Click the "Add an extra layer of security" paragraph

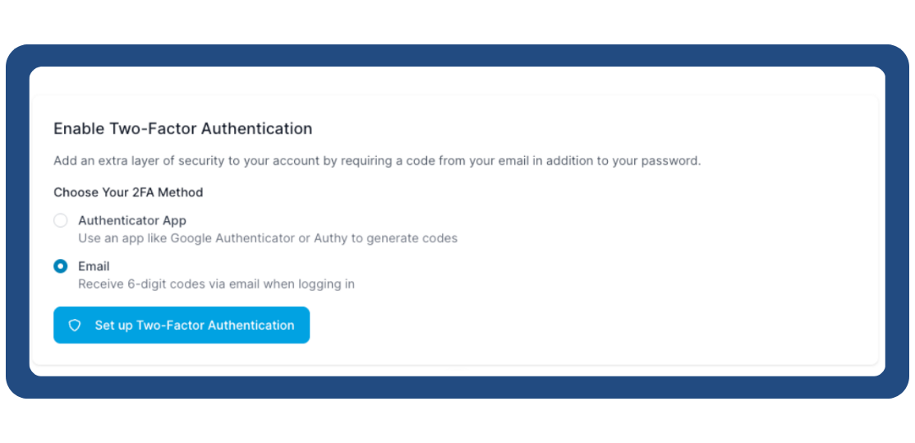click(377, 160)
